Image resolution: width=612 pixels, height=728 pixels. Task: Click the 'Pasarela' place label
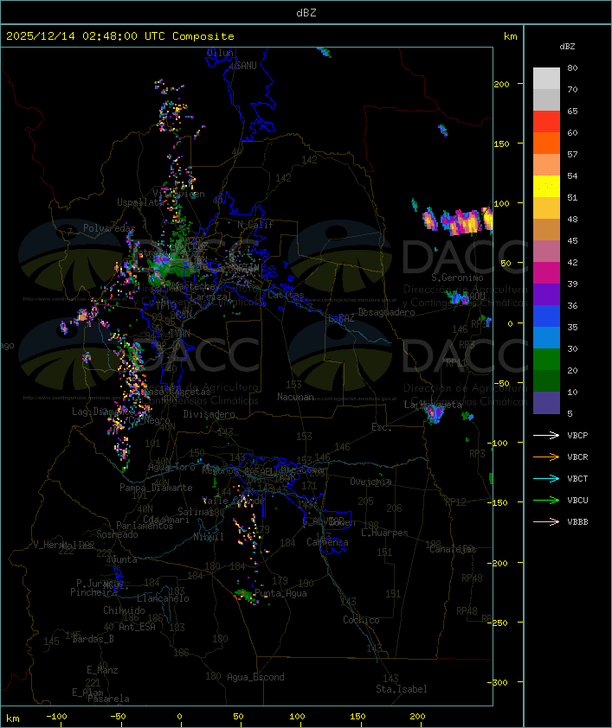[108, 699]
